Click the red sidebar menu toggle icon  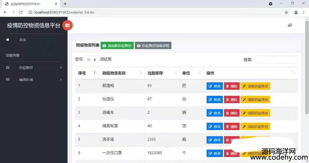pyautogui.click(x=68, y=25)
